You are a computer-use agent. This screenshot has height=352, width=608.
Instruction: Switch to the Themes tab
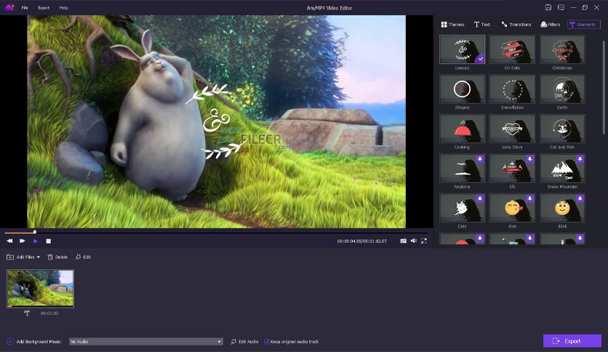click(x=452, y=25)
